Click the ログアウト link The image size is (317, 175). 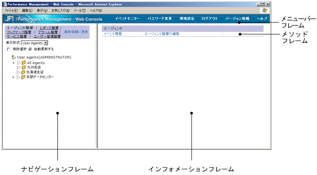tap(210, 19)
